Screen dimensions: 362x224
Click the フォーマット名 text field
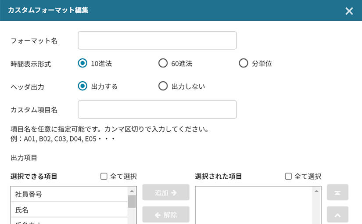[157, 40]
